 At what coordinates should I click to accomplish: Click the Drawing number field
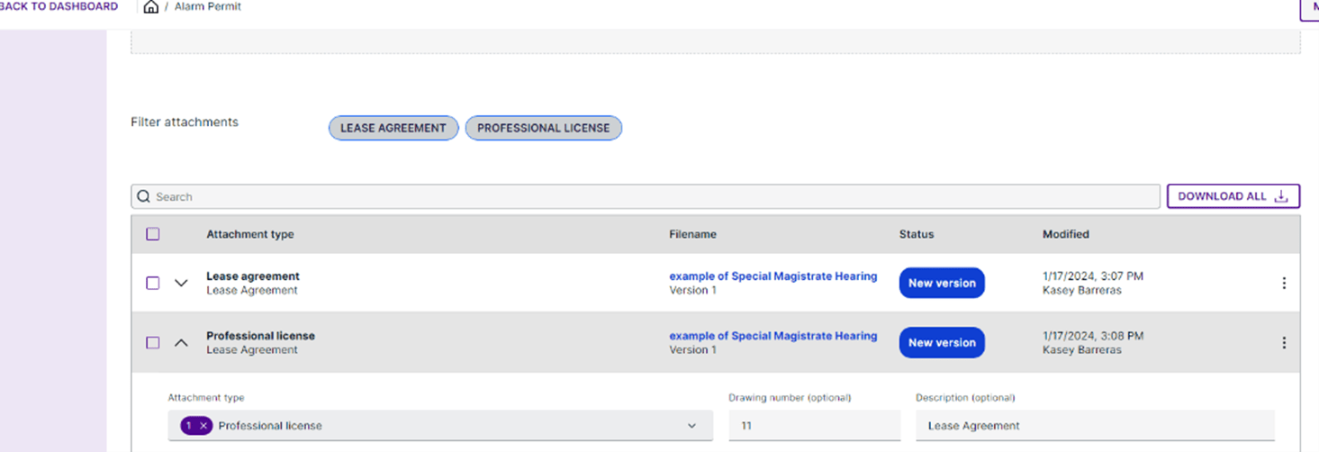coord(815,426)
